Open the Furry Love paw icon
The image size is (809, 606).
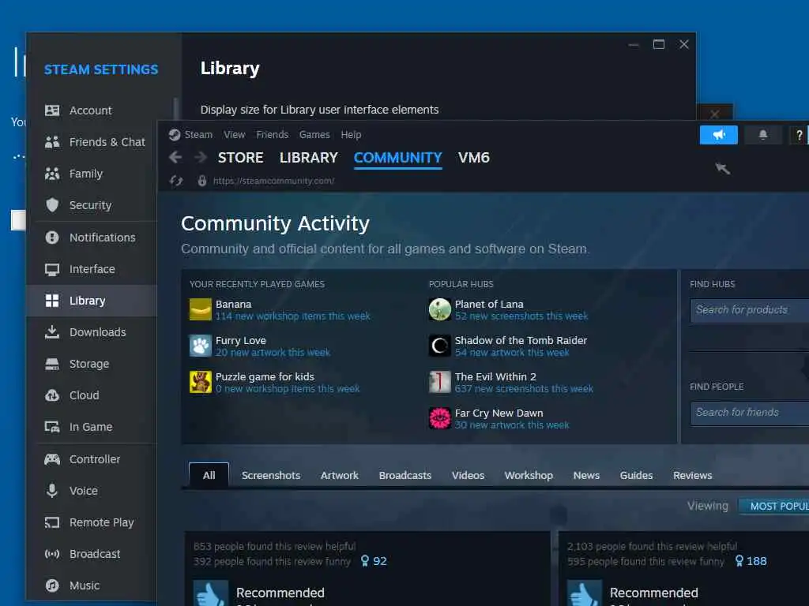click(200, 346)
